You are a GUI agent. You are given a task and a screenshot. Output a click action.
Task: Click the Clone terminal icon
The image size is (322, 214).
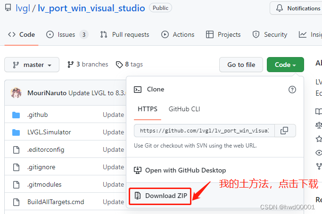pyautogui.click(x=138, y=90)
